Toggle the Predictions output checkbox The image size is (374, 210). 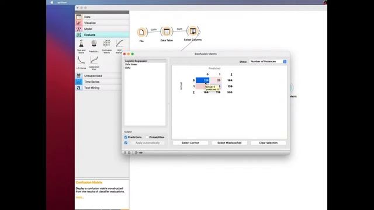(126, 137)
